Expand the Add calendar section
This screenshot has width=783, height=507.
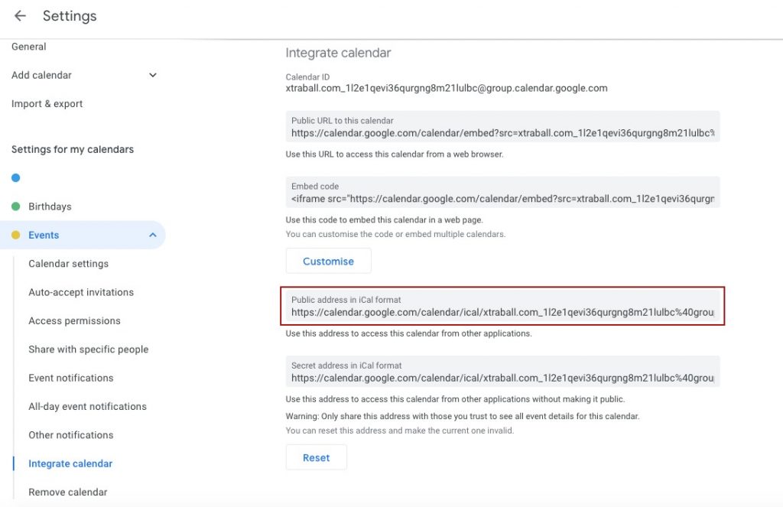[x=152, y=75]
